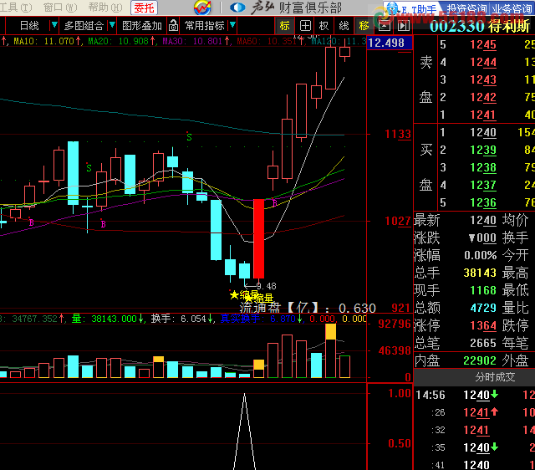The width and height of the screenshot is (535, 470).
Task: Open the 窗口(W) menu
Action: pos(60,7)
